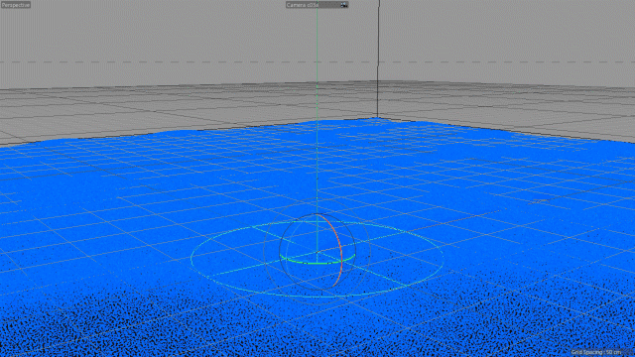Select the bright green horizontal rotation ring
This screenshot has height=357, width=635.
tap(317, 262)
